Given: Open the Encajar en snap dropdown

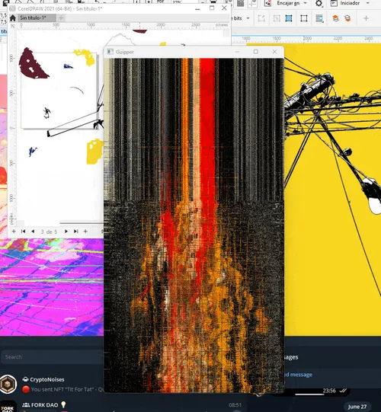Looking at the screenshot, I should coord(291,3).
